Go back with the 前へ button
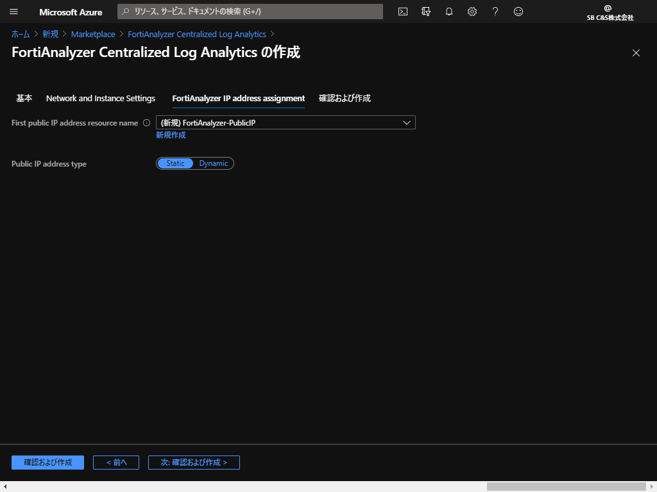Screen dimensions: 657x492 [116, 463]
